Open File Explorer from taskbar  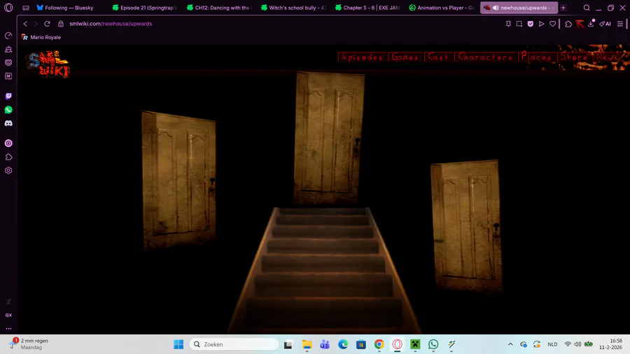pyautogui.click(x=307, y=344)
